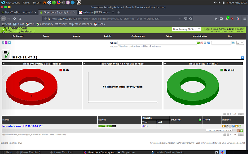Viewport: 248px width, 154px height.
Task: Open the admin user link
Action: [231, 29]
